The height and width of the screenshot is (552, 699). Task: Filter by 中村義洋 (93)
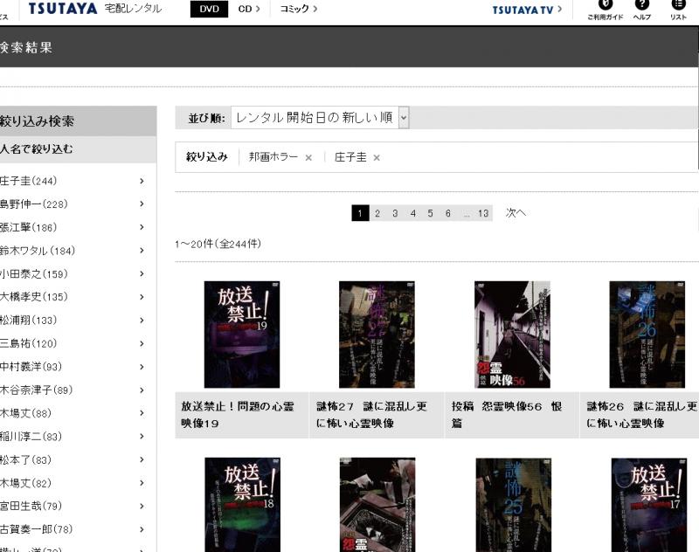tap(73, 367)
